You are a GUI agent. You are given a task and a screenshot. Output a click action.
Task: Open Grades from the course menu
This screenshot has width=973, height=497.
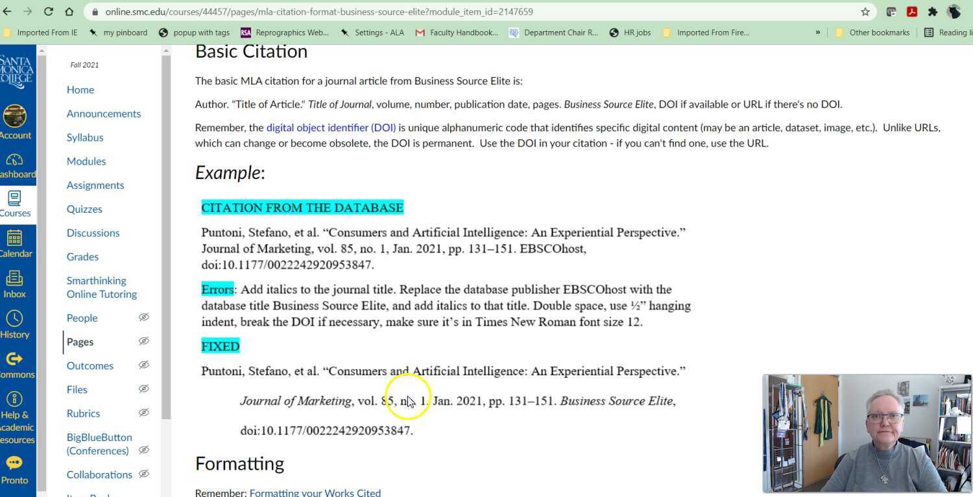pyautogui.click(x=82, y=256)
